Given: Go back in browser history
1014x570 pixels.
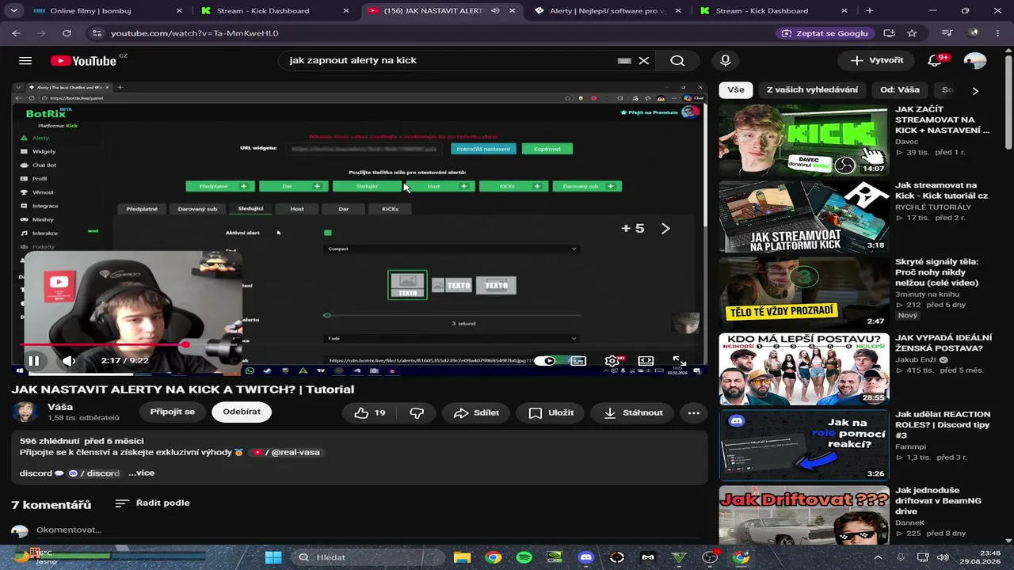Looking at the screenshot, I should pos(17,33).
